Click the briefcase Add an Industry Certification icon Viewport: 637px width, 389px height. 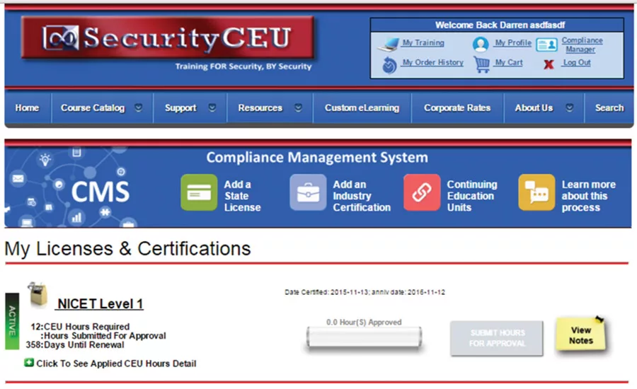(x=308, y=192)
